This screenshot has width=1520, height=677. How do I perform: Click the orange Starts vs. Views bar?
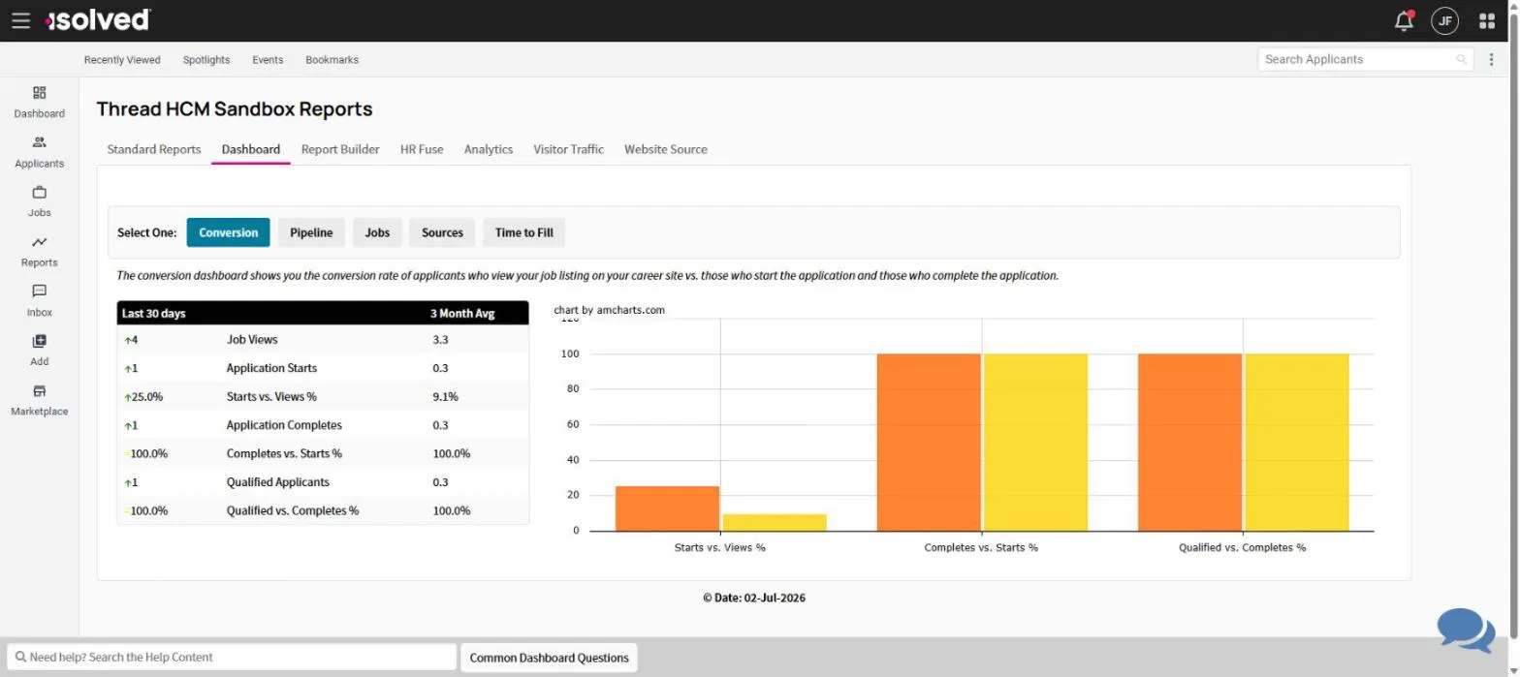tap(667, 508)
